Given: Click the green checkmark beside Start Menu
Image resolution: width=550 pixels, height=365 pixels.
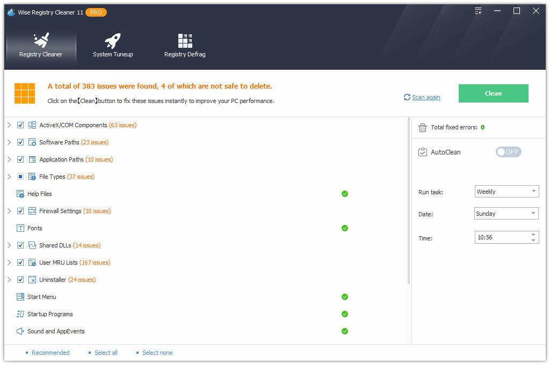Looking at the screenshot, I should (x=345, y=297).
